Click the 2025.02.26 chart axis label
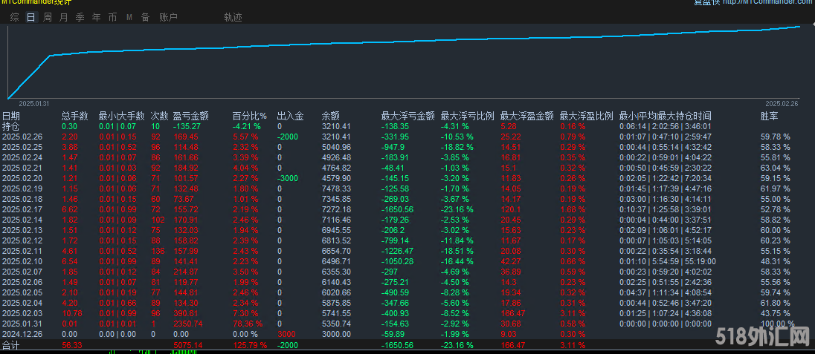The width and height of the screenshot is (815, 354). tap(781, 103)
